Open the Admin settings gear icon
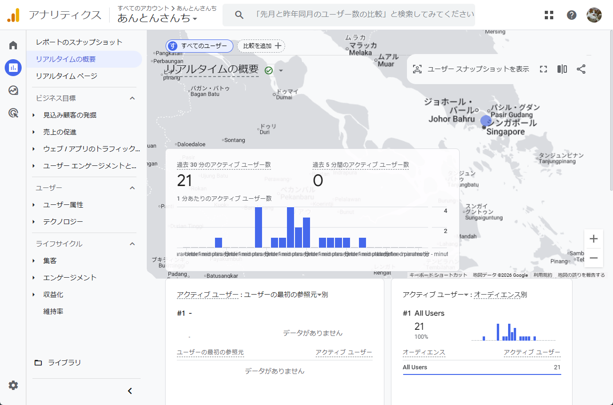This screenshot has height=405, width=613. point(13,385)
